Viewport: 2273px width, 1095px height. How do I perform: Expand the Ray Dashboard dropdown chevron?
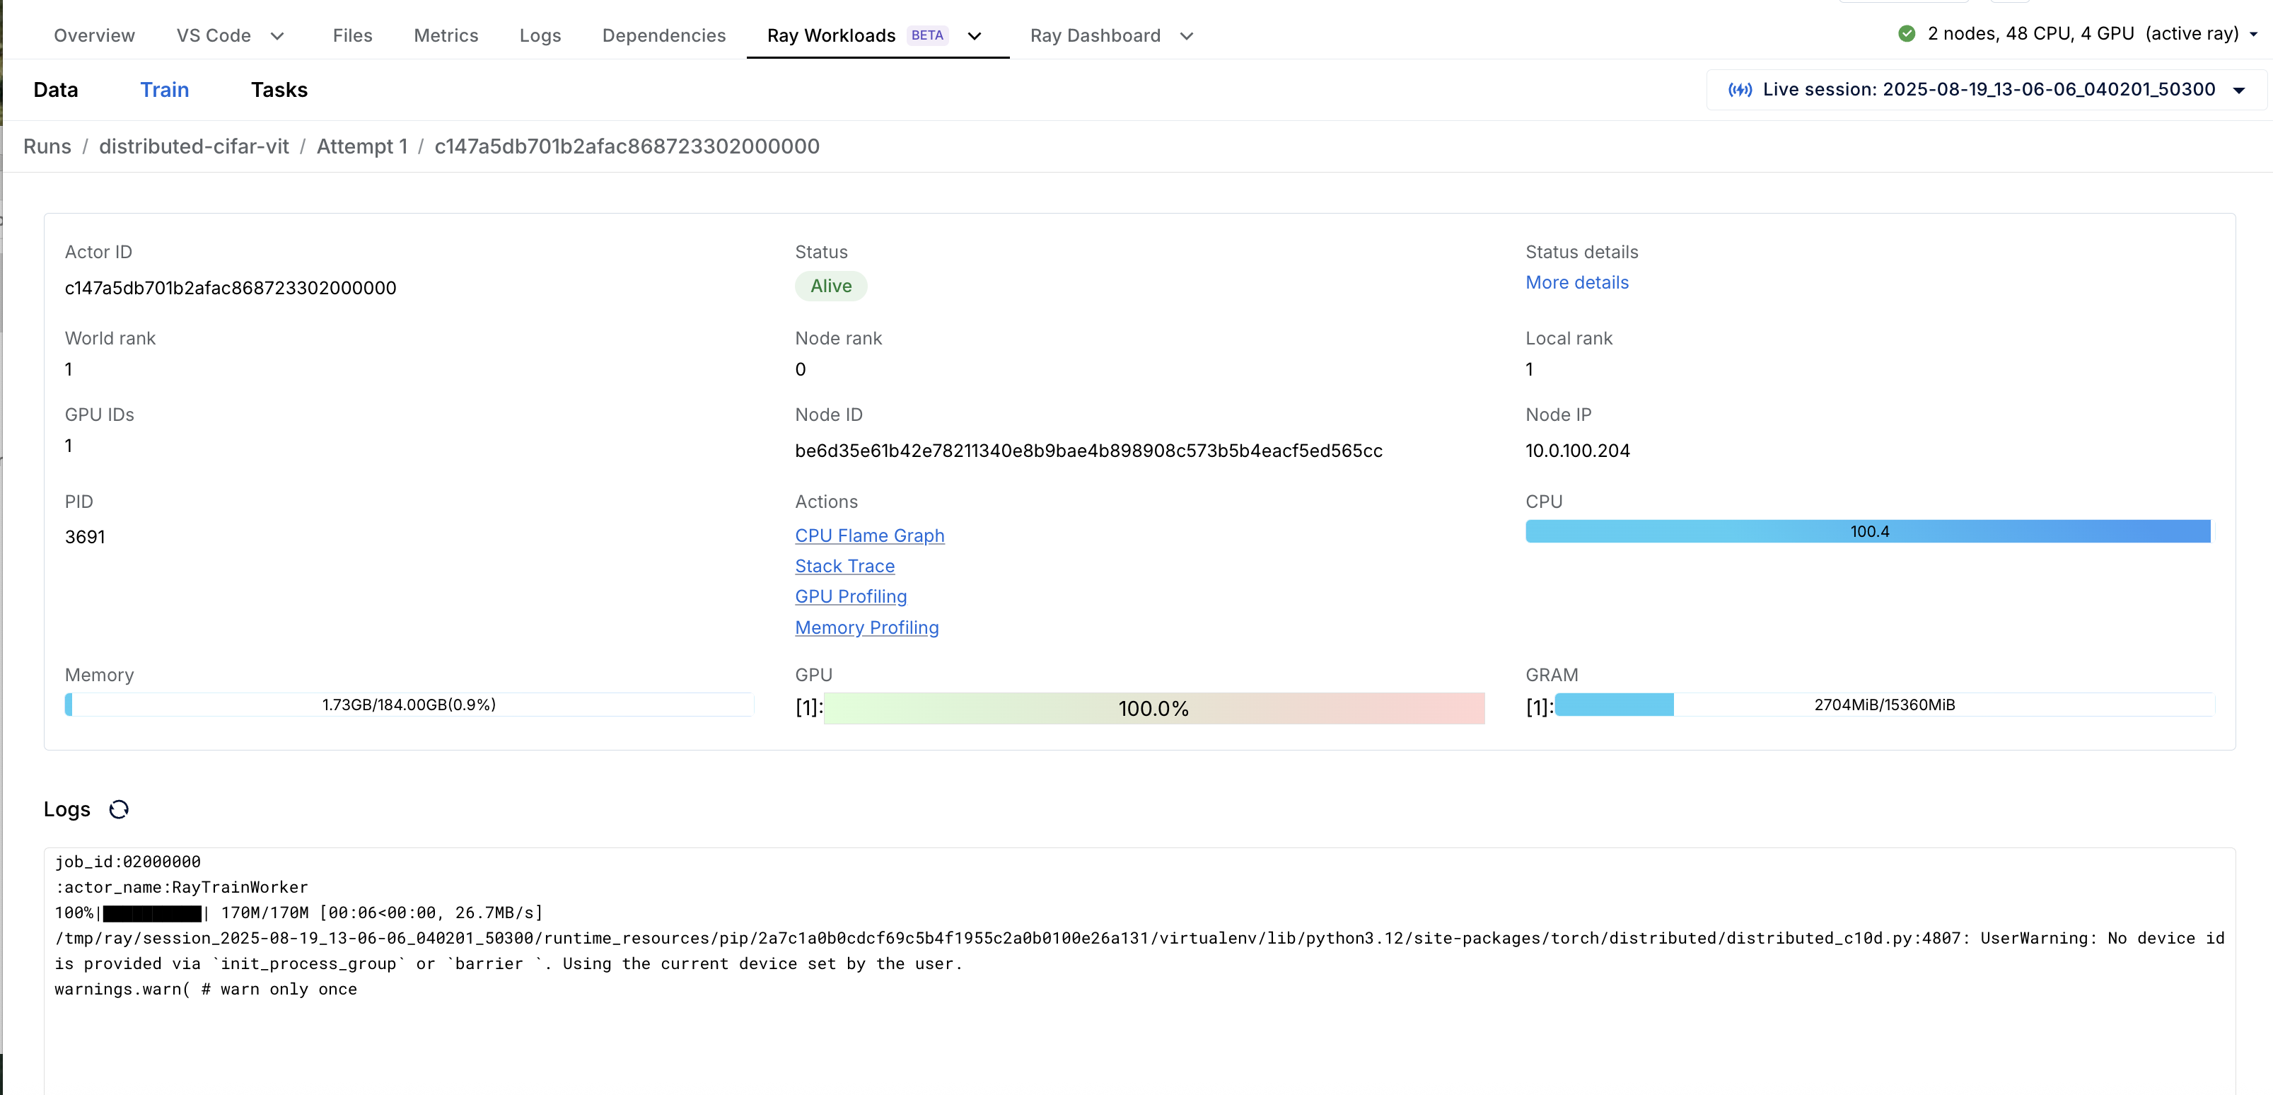click(1186, 36)
